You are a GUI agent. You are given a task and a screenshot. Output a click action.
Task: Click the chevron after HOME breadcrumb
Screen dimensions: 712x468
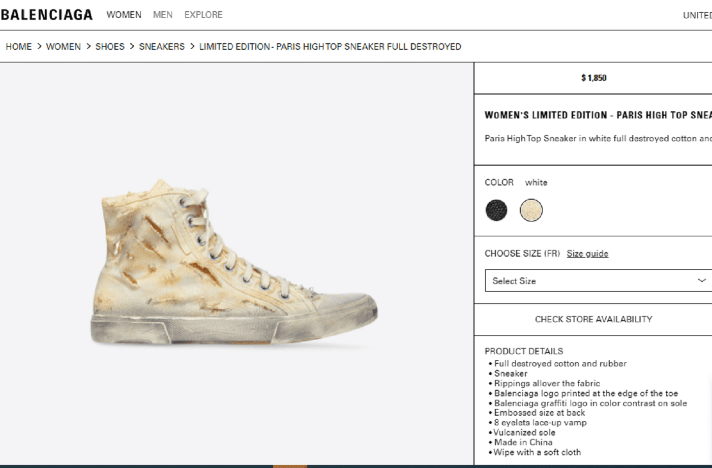39,46
